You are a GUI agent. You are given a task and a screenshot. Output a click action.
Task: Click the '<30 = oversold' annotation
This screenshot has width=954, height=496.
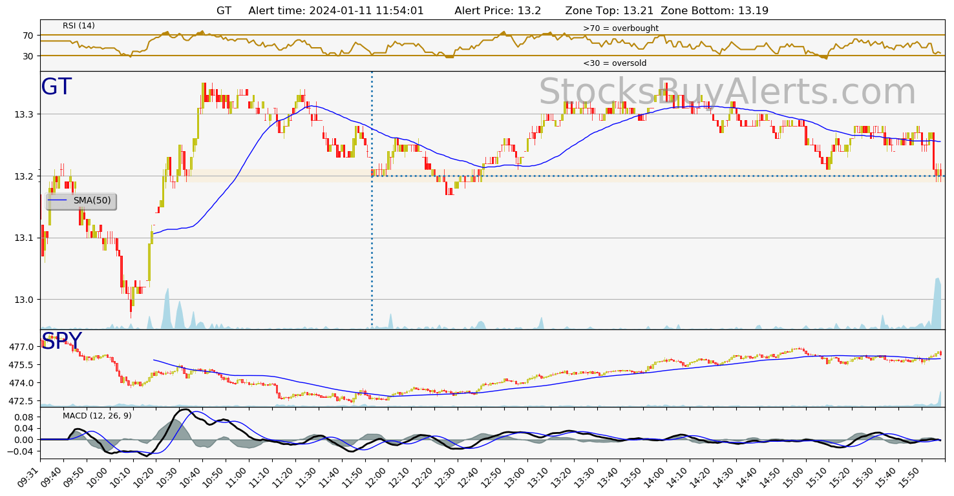[615, 63]
